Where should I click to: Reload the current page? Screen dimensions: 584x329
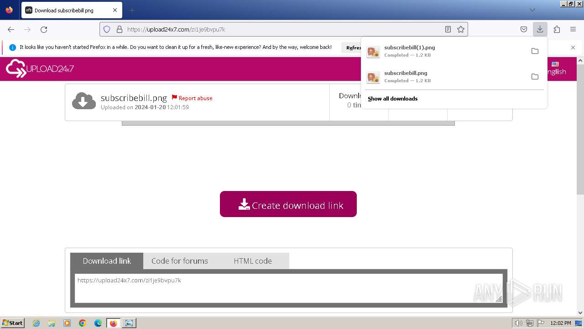44,29
